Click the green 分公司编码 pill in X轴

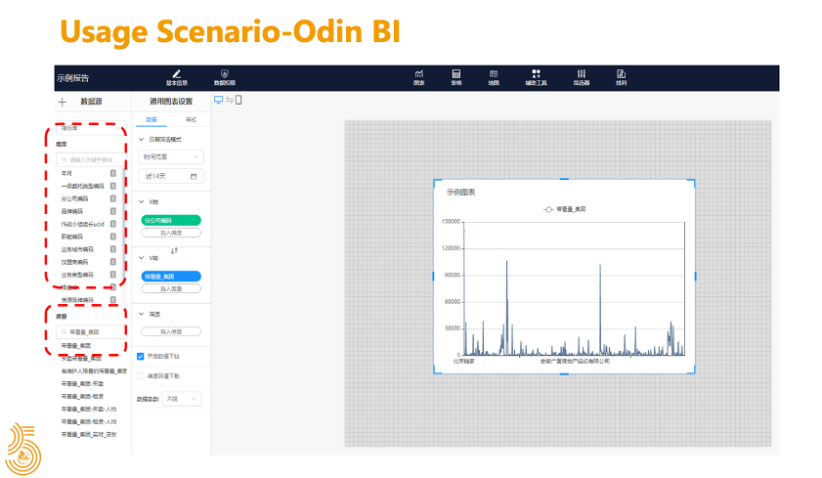pyautogui.click(x=171, y=220)
